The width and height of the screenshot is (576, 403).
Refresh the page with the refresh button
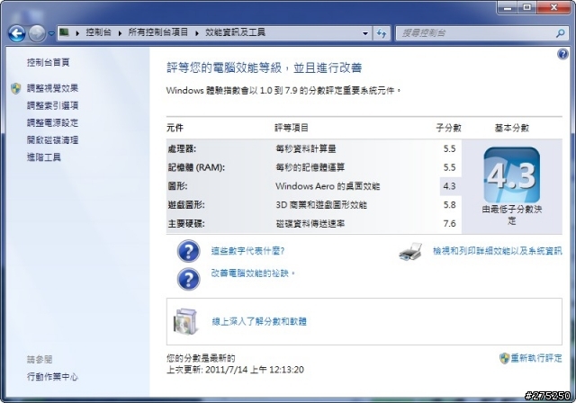coord(382,33)
